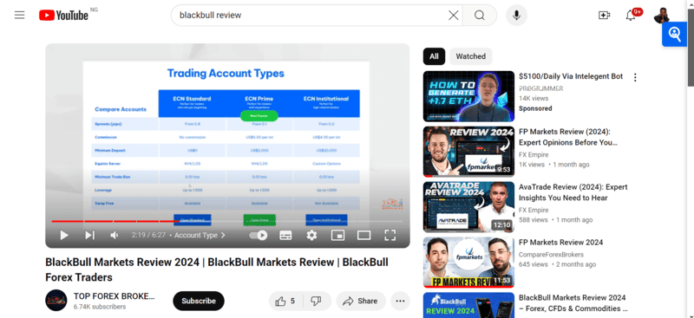The image size is (694, 318).
Task: Open player settings gear
Action: [x=311, y=236]
